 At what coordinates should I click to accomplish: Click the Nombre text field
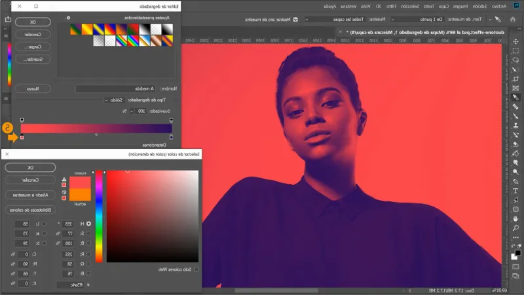click(116, 88)
